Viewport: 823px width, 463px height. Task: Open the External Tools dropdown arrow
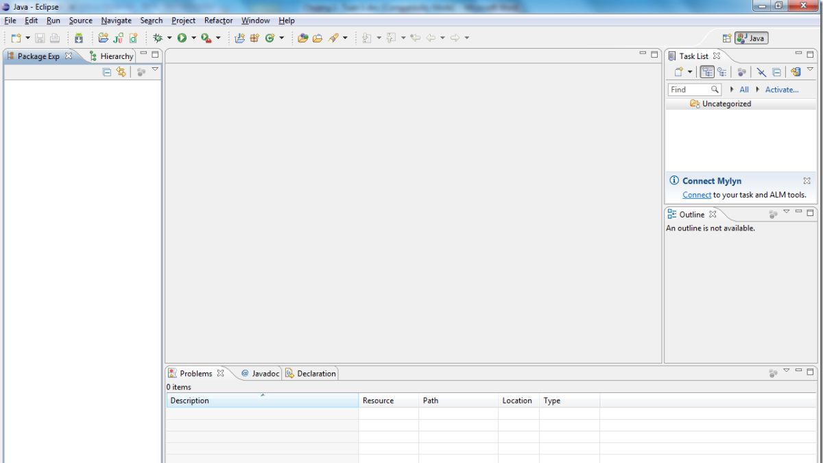[218, 38]
